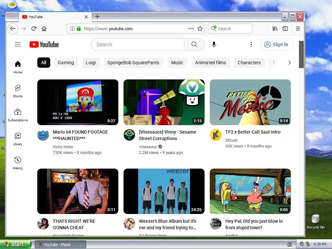Click the system tray clock 6:39 PM
This screenshot has height=249, width=332.
pos(320,244)
